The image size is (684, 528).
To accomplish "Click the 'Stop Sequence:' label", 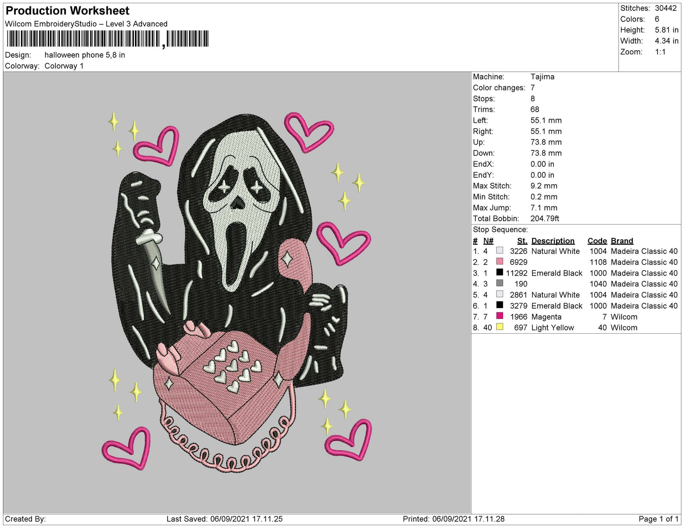I will pyautogui.click(x=500, y=230).
